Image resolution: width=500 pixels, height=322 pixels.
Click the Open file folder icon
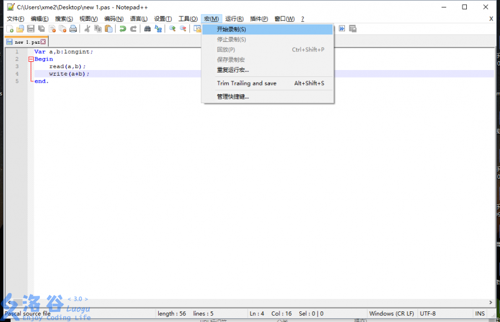[20, 29]
